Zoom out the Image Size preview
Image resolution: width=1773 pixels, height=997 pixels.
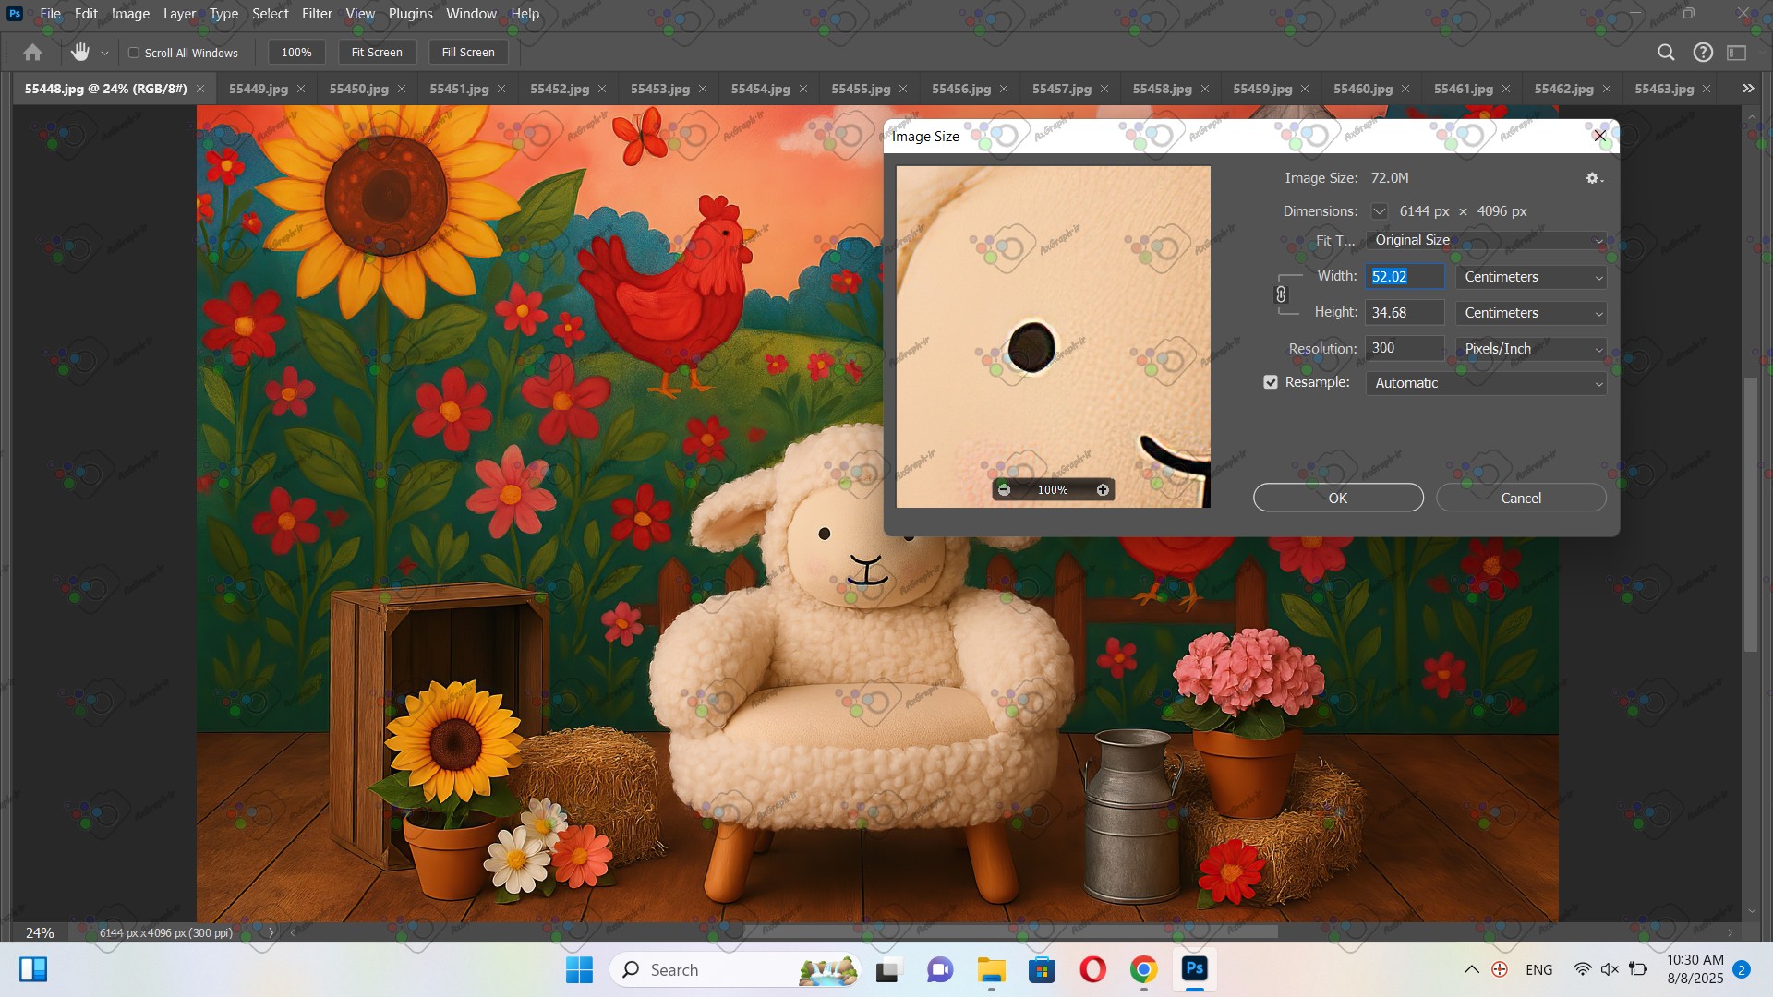tap(1005, 490)
